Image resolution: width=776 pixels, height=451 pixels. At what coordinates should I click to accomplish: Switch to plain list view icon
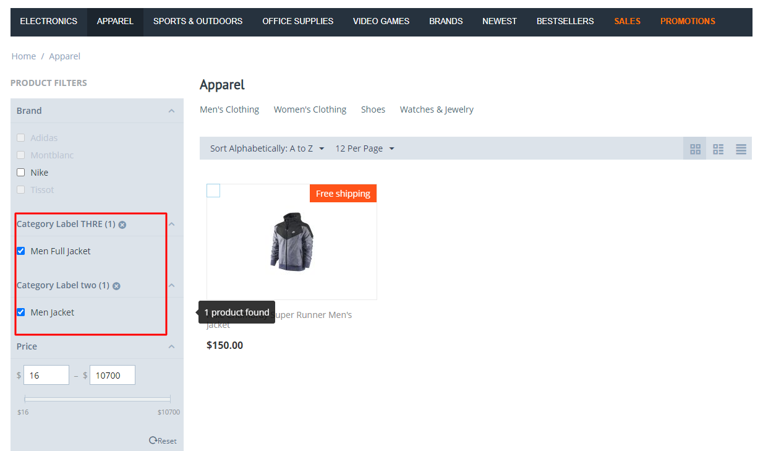(741, 149)
